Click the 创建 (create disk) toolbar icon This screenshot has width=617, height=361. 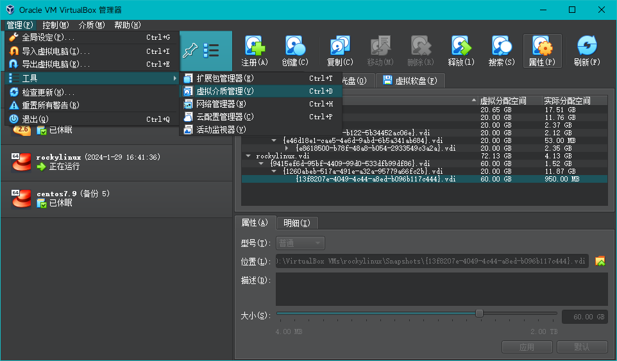coord(294,50)
